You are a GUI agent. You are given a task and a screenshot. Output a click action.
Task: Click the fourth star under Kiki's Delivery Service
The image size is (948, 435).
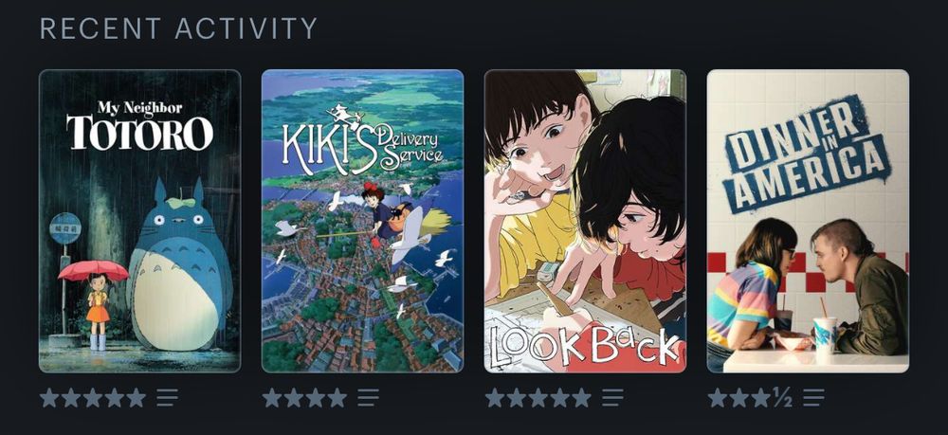click(337, 397)
